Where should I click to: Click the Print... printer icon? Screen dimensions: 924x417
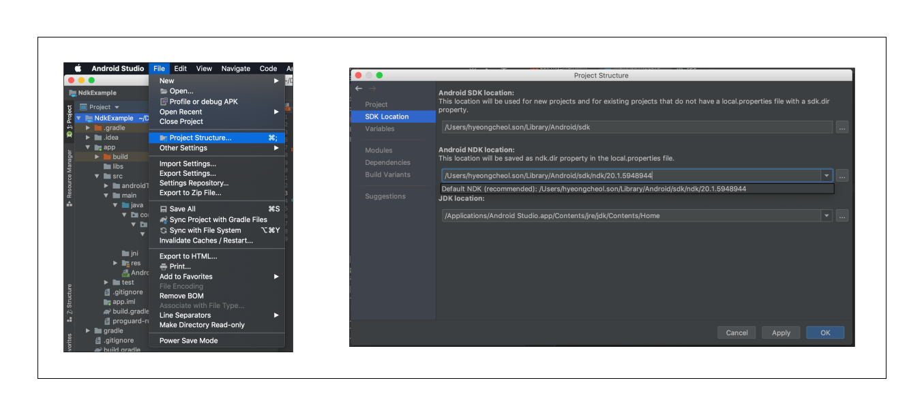164,266
